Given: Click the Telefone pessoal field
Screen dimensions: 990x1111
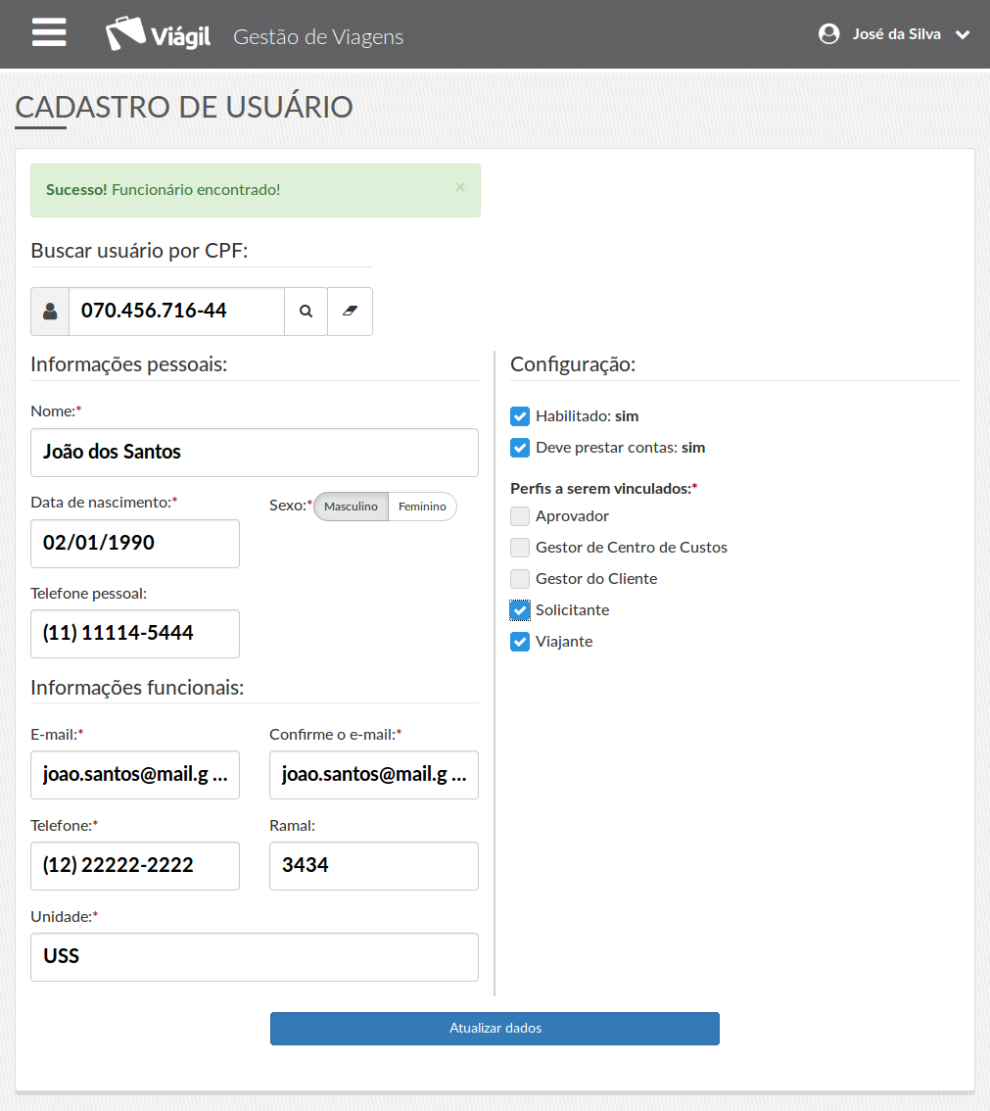Looking at the screenshot, I should [135, 634].
